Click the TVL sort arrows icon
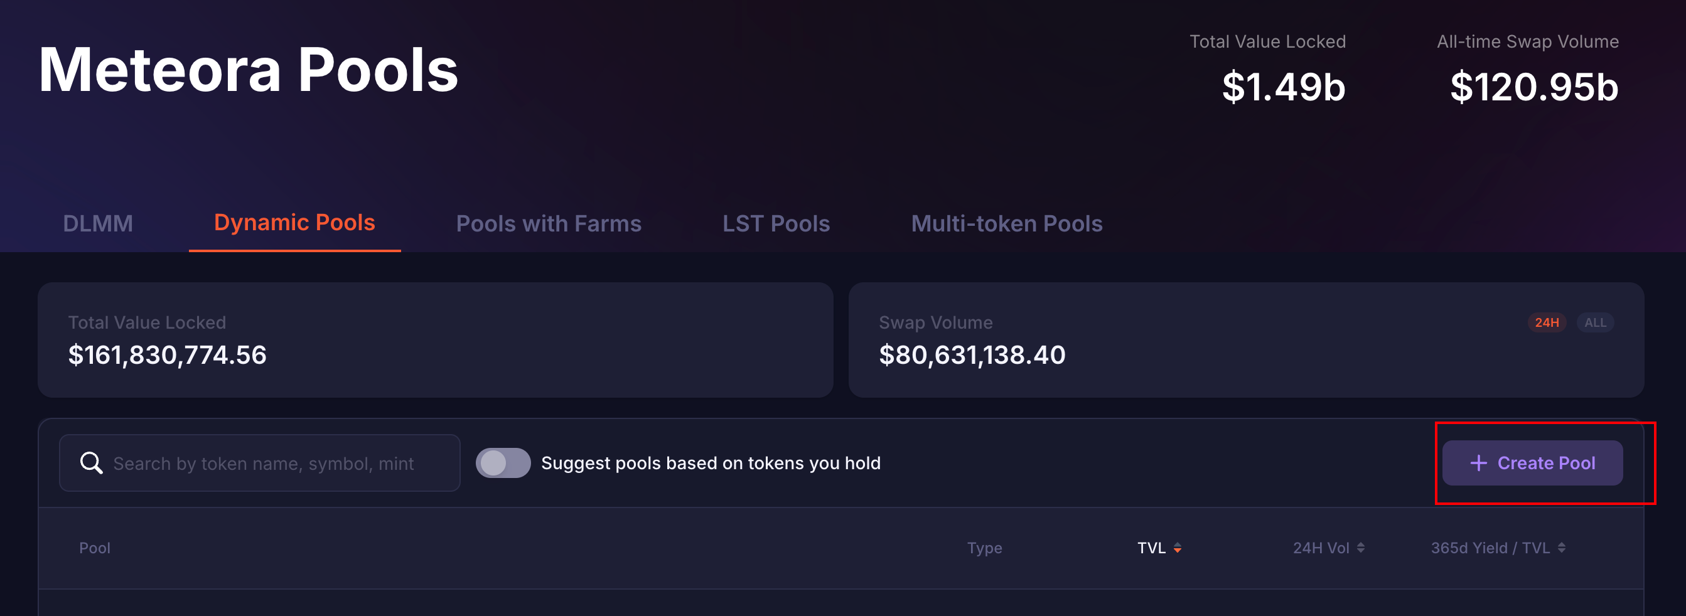 (1178, 548)
